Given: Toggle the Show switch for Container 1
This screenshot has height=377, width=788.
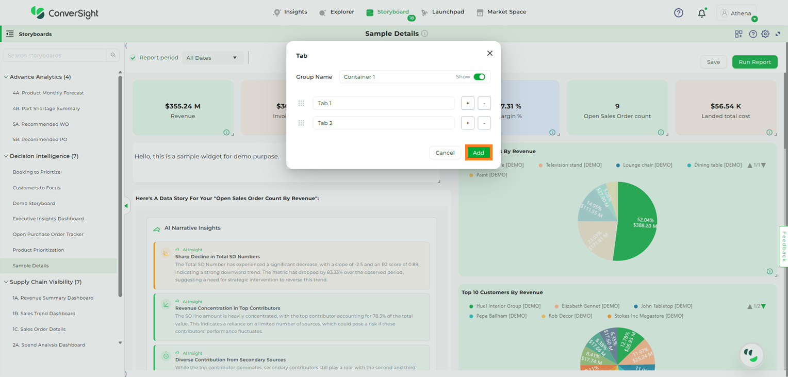Looking at the screenshot, I should coord(479,77).
